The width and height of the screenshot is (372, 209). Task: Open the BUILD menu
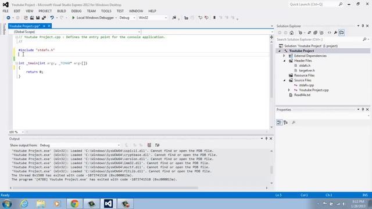[62, 11]
